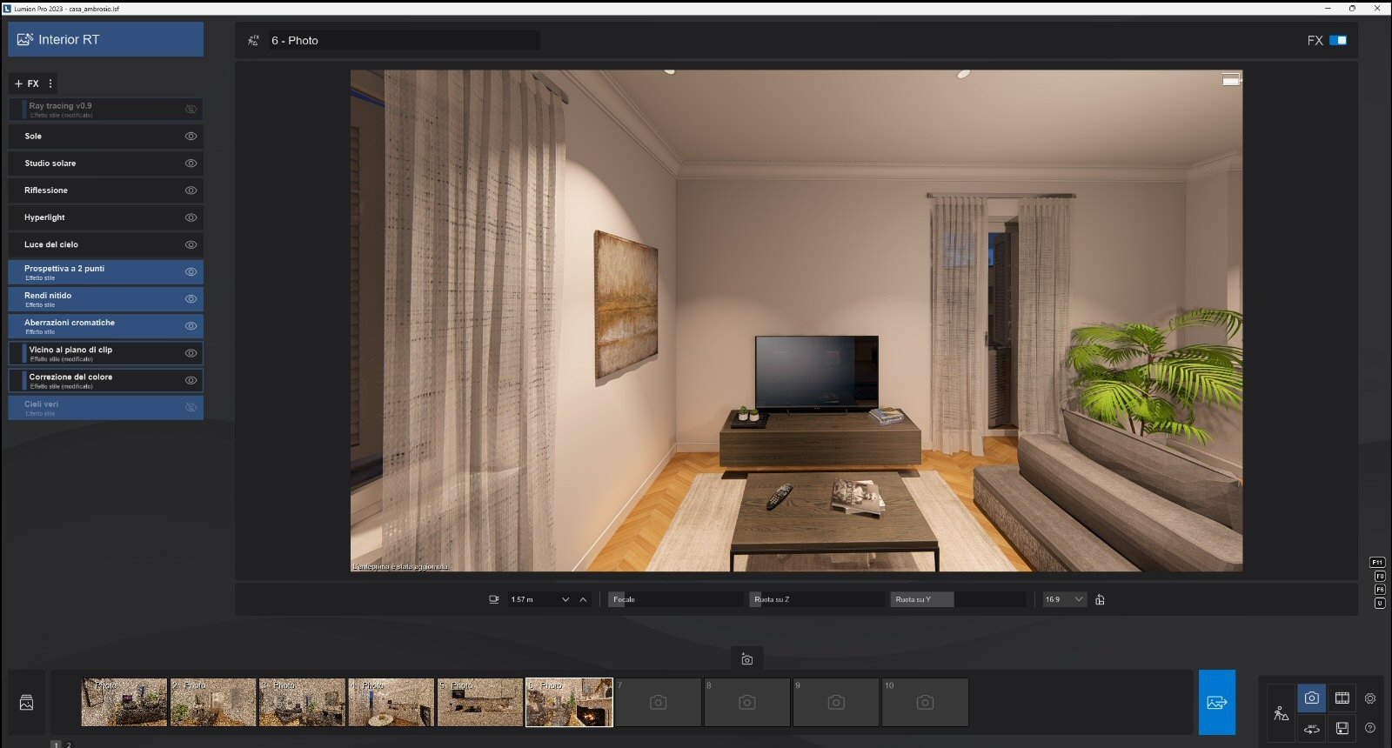
Task: Store camera viewpoint with the camera icon above thumbnails
Action: point(746,659)
